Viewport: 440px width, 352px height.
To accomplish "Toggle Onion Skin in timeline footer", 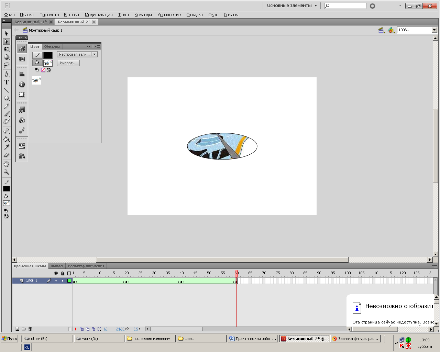I will [82, 329].
